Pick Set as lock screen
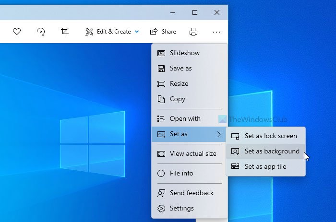 click(270, 136)
